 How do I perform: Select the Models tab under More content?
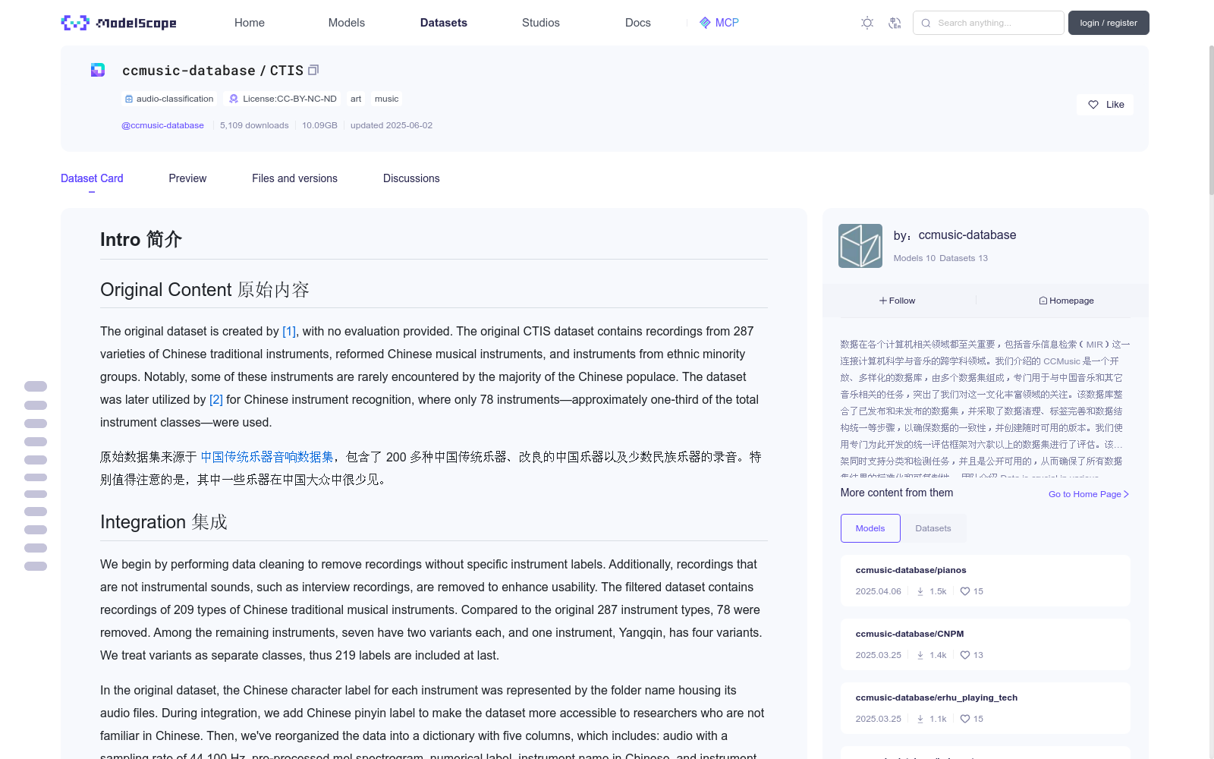[870, 528]
